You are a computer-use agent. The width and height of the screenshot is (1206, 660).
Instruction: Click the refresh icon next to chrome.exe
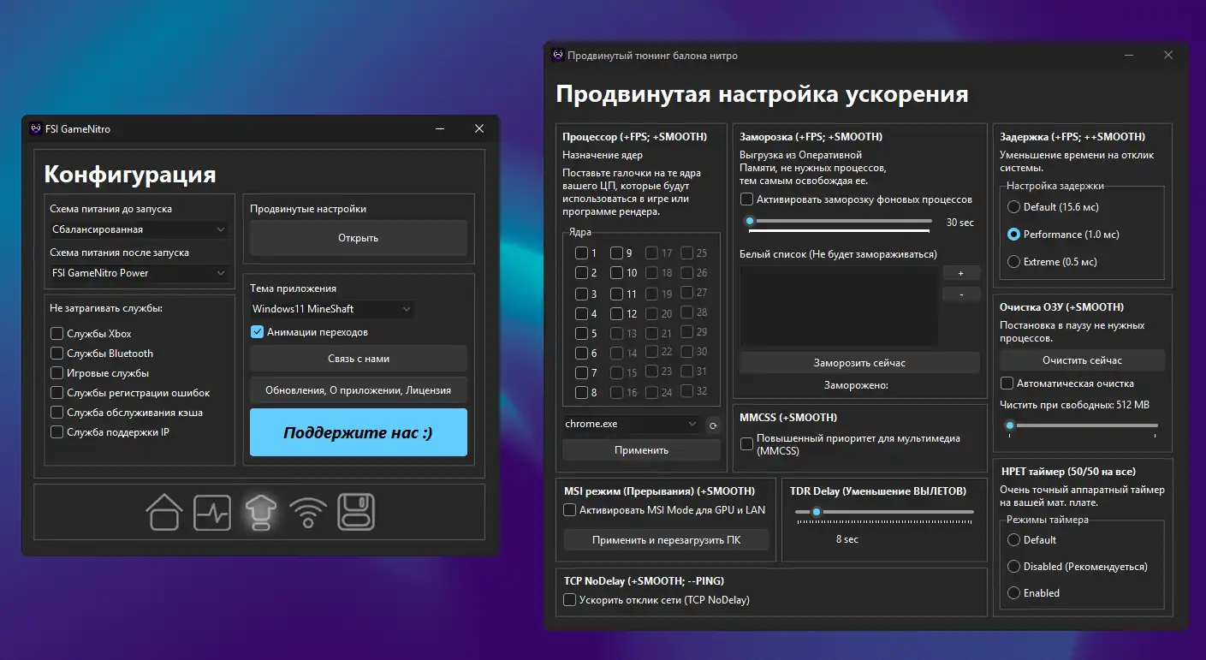click(713, 425)
